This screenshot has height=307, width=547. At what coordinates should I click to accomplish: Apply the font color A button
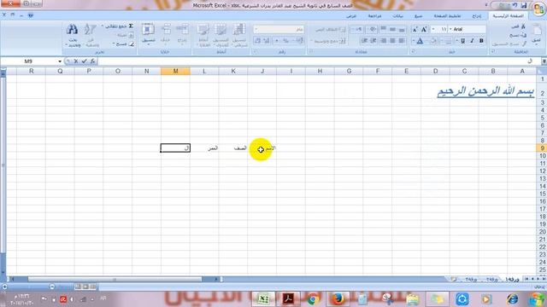421,41
